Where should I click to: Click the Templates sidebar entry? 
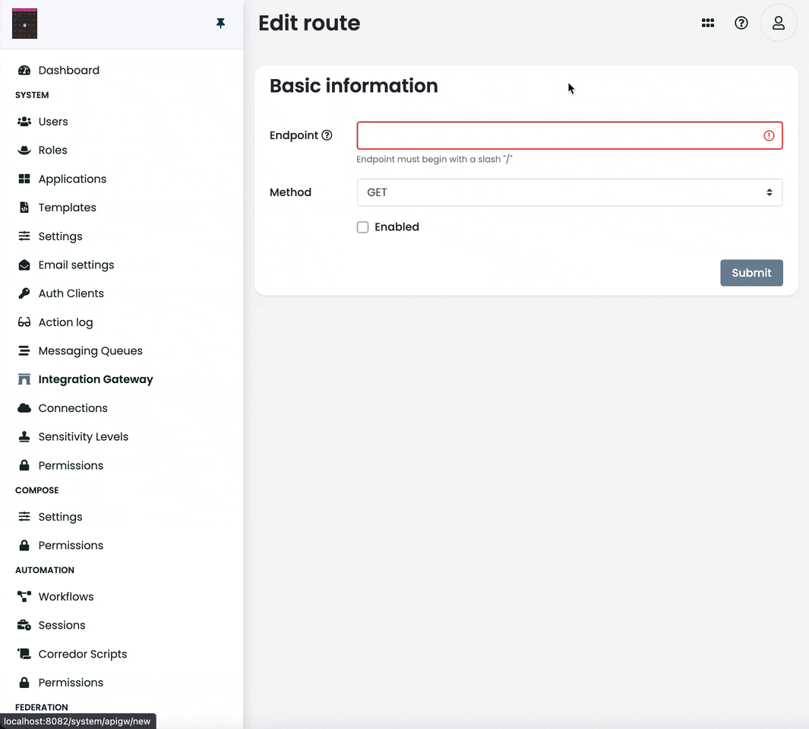(67, 207)
